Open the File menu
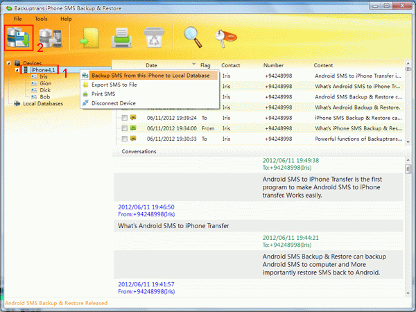The width and height of the screenshot is (416, 312). pyautogui.click(x=18, y=19)
